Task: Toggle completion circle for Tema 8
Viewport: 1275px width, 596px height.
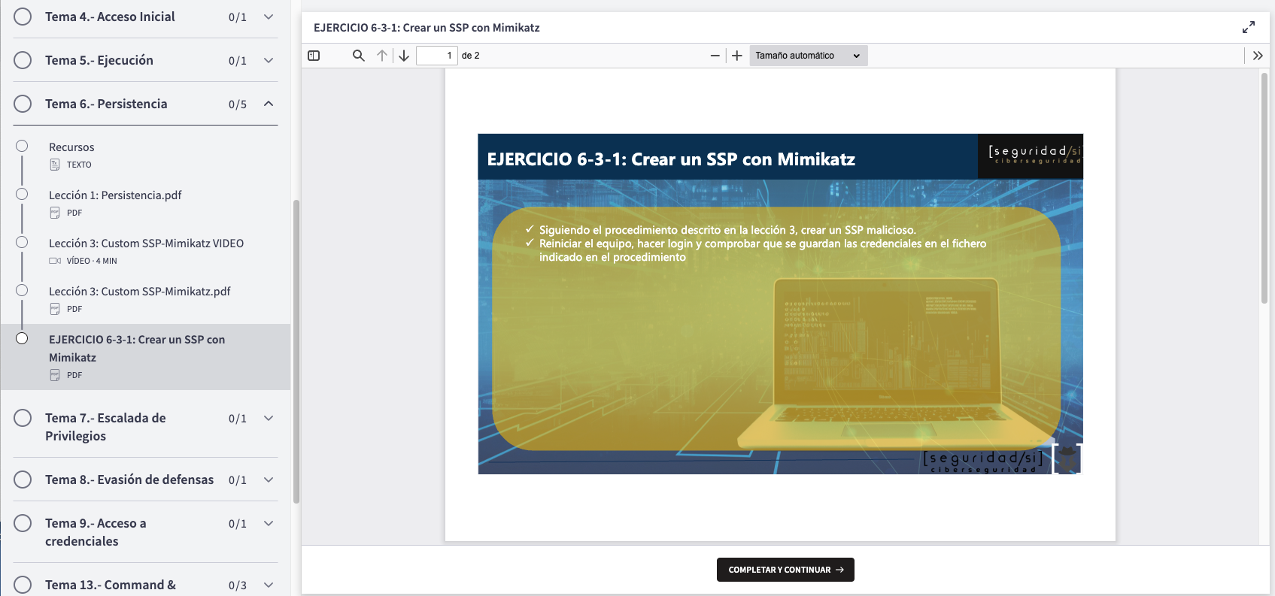Action: pos(23,480)
